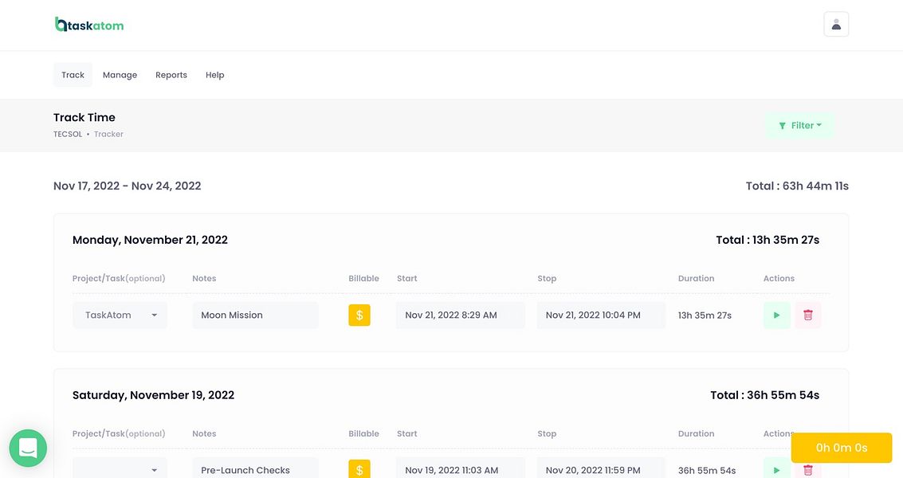
Task: Edit the Pre-Launch Checks notes field
Action: (x=255, y=468)
